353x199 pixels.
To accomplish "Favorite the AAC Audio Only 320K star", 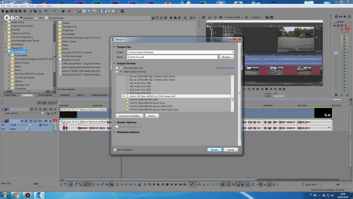I will point(127,93).
